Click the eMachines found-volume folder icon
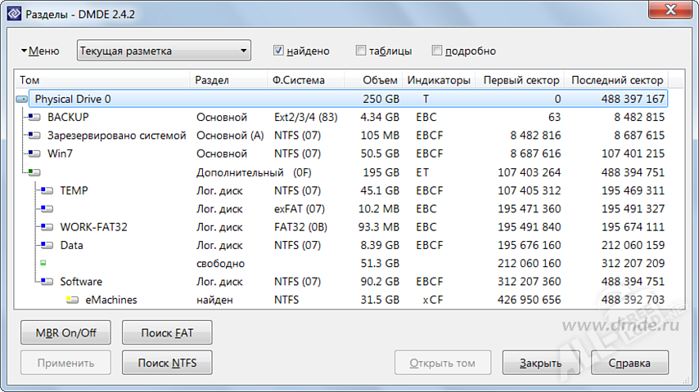699x392 pixels. (x=72, y=300)
